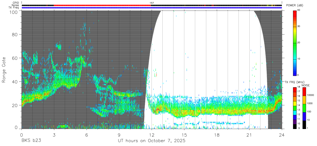Click the POWER (dB) colorbar title
Viewport: 317px width, 146px height.
point(295,5)
